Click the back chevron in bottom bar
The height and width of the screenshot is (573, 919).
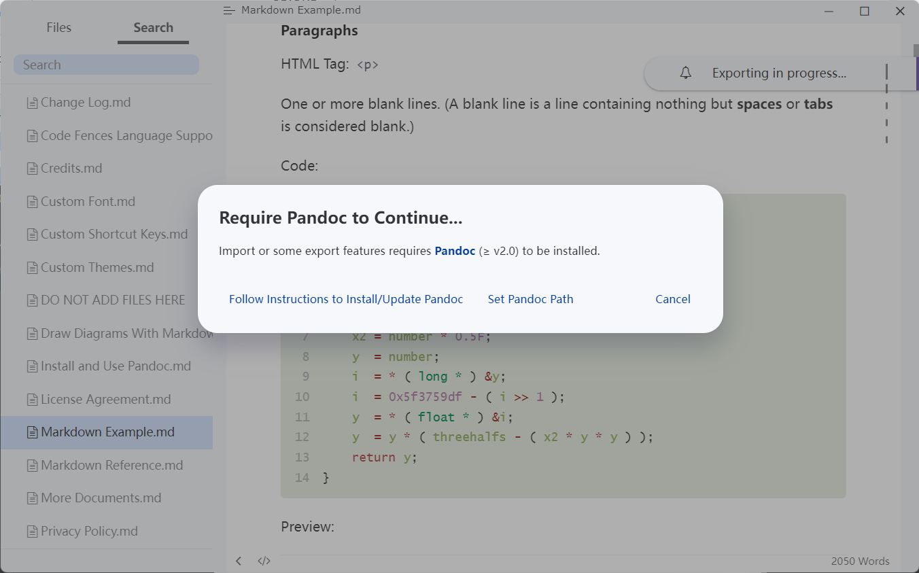click(x=239, y=561)
